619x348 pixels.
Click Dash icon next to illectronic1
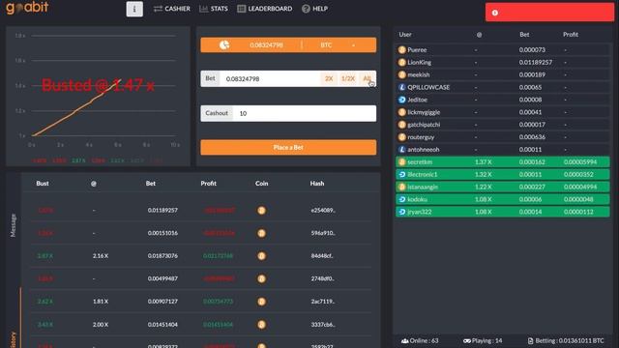402,174
